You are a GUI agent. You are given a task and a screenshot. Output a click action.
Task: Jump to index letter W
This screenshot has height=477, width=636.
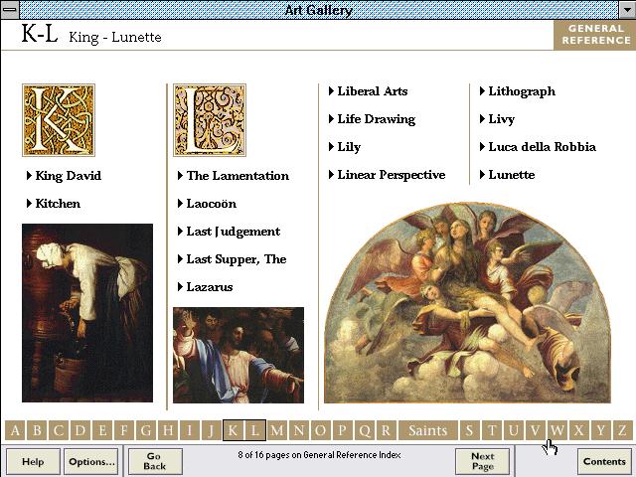point(557,430)
